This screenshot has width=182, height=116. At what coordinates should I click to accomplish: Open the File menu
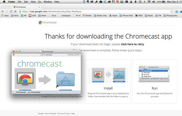(20, 2)
